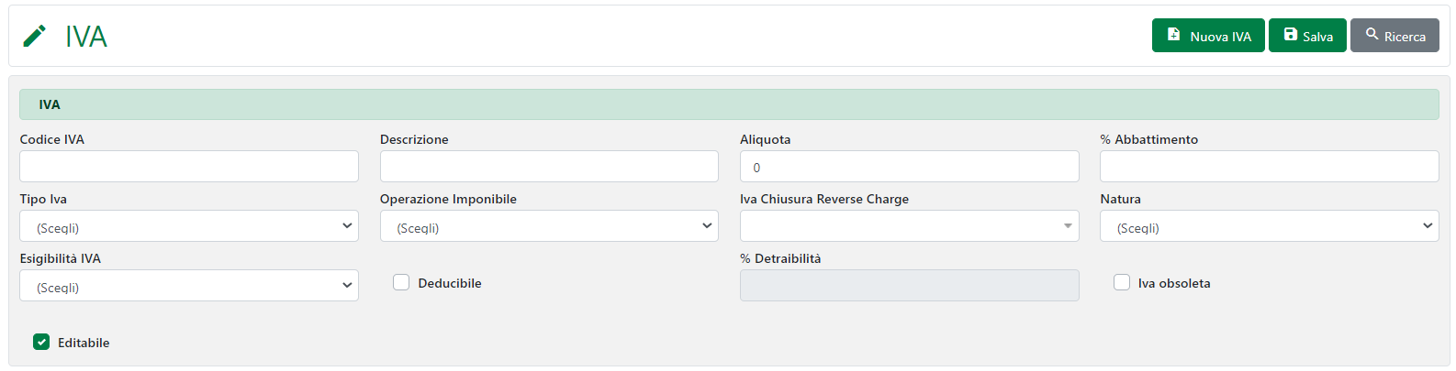Click the Aliquota input field
Screen dimensions: 1456x371
pyautogui.click(x=908, y=167)
